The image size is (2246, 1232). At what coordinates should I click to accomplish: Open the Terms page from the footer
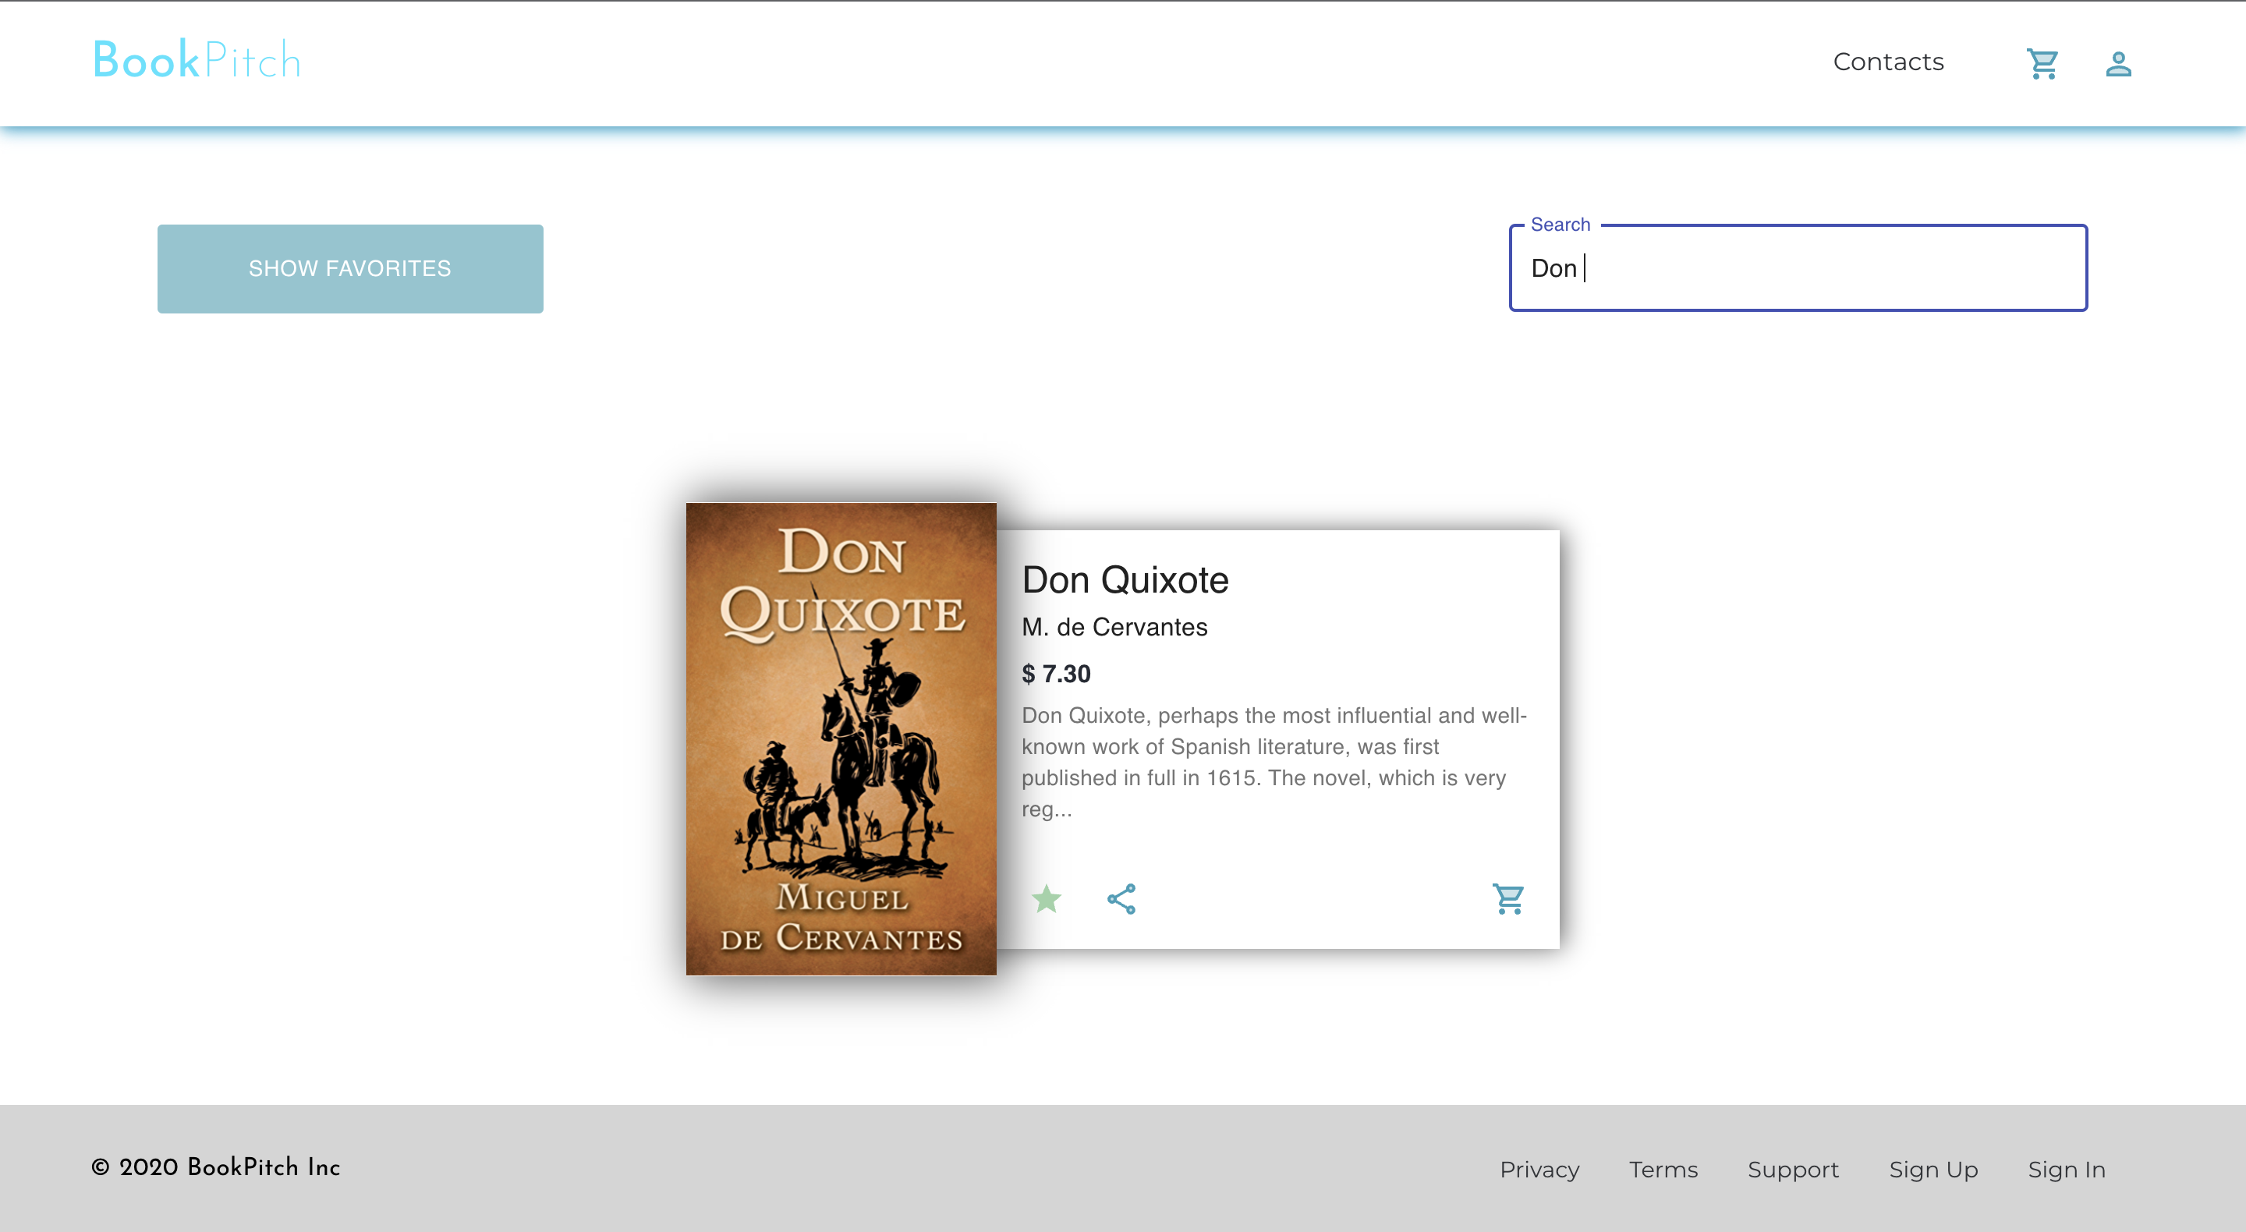click(1663, 1169)
